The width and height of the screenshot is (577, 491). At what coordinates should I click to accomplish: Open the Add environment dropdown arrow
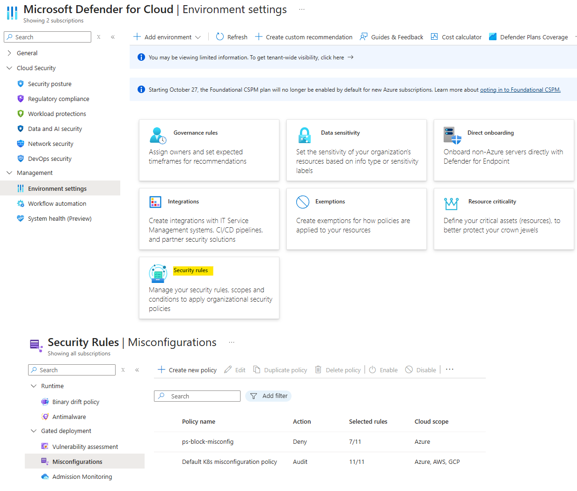[x=198, y=37]
